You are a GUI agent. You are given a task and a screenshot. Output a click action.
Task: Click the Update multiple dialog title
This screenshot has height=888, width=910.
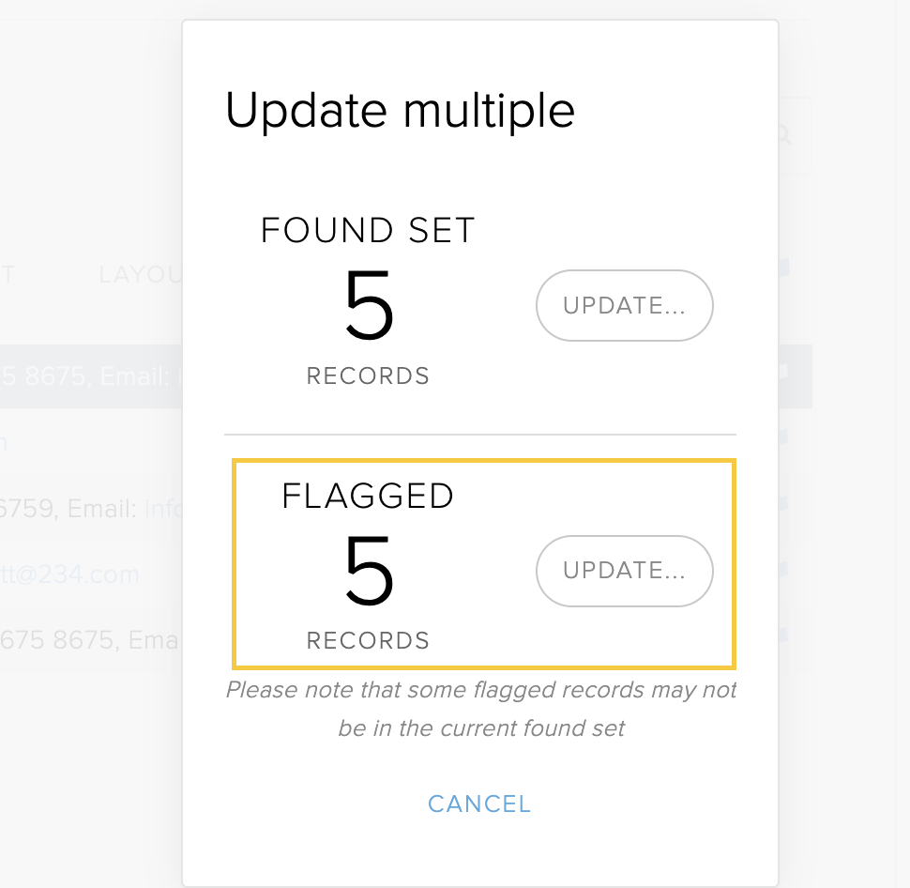tap(400, 111)
